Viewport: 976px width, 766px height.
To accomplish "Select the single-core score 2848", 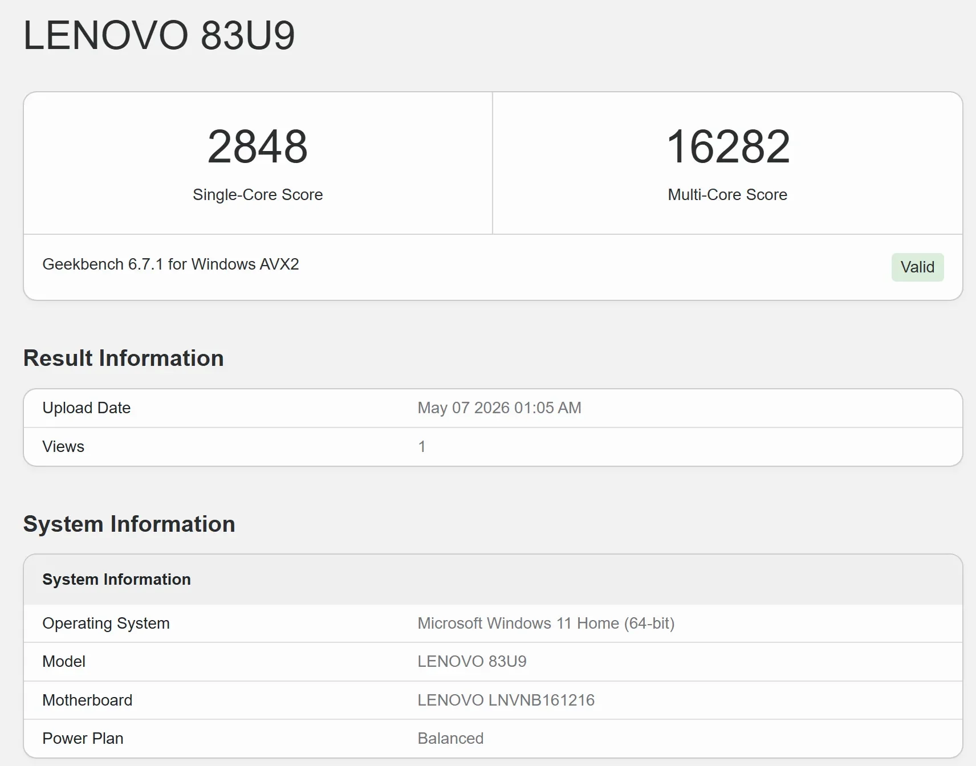I will pyautogui.click(x=258, y=146).
